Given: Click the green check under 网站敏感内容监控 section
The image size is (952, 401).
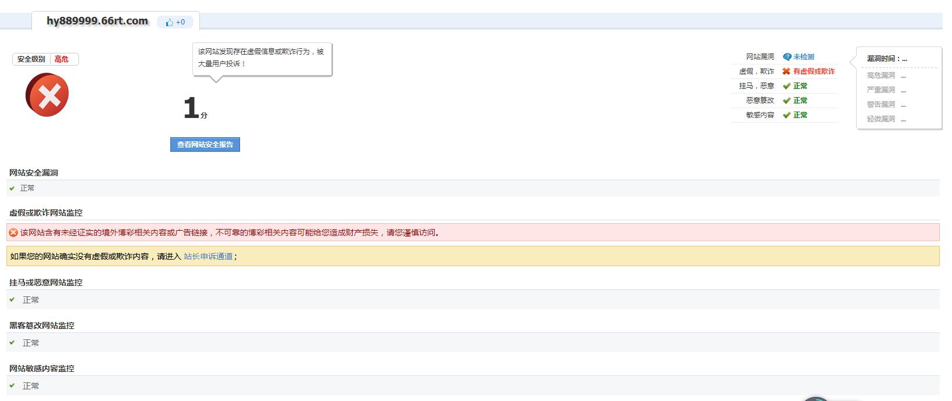Looking at the screenshot, I should point(12,386).
